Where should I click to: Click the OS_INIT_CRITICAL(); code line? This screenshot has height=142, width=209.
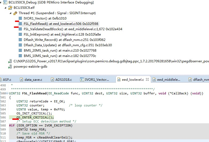click(x=34, y=113)
